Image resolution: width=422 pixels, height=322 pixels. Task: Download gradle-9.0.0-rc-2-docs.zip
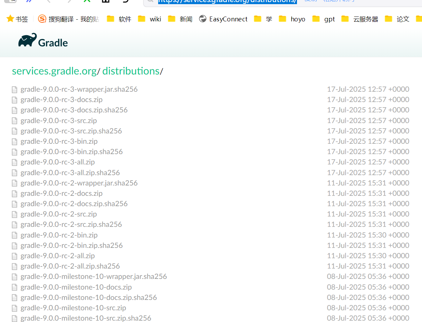[x=61, y=193]
